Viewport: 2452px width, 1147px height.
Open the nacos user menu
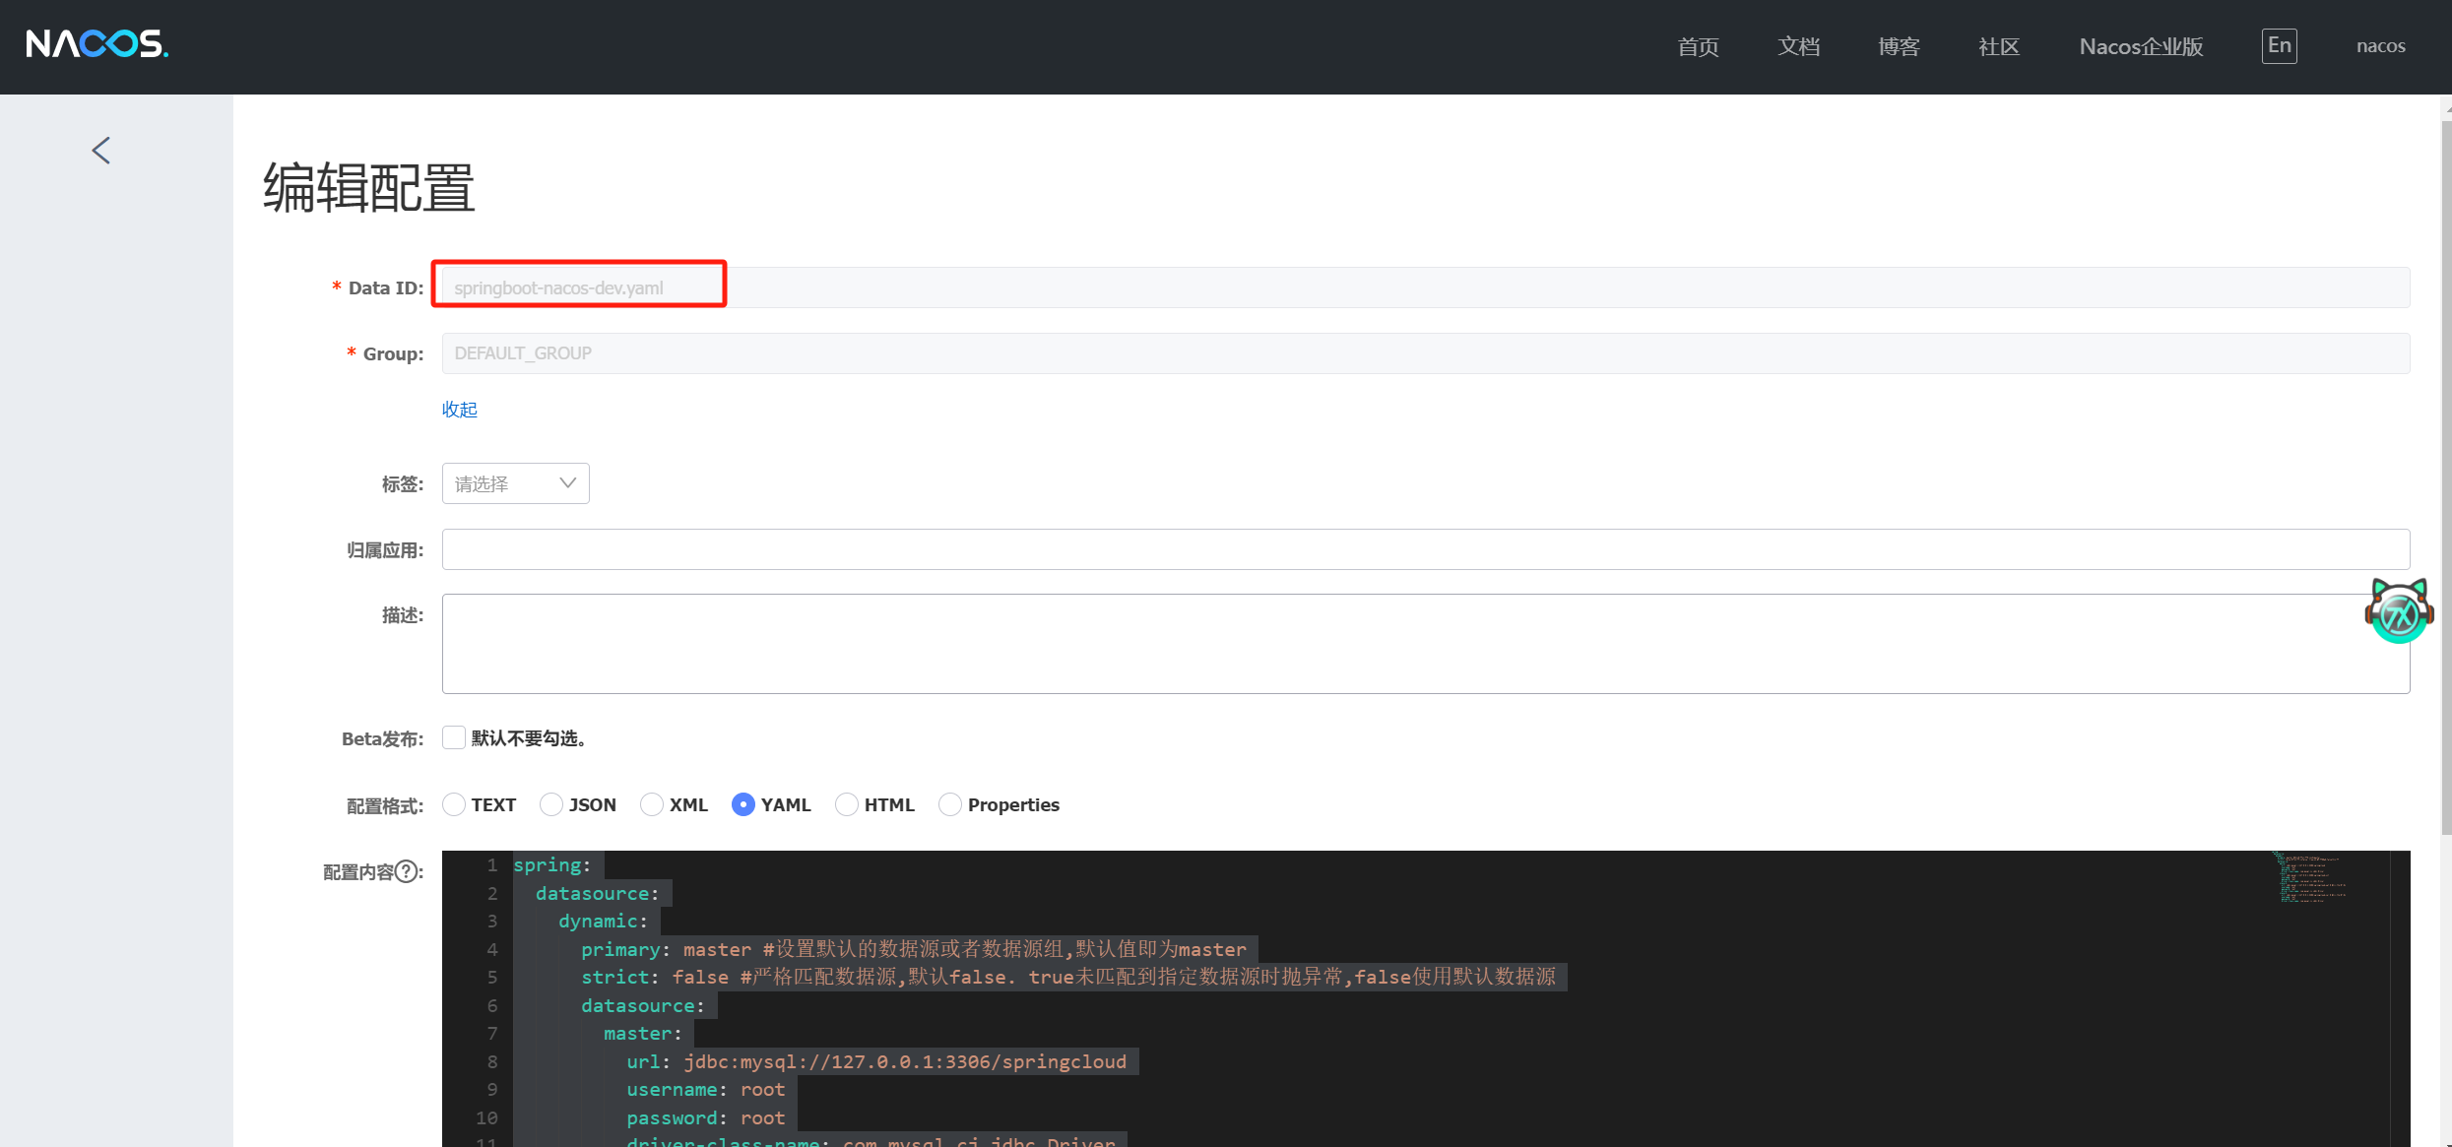pos(2380,46)
